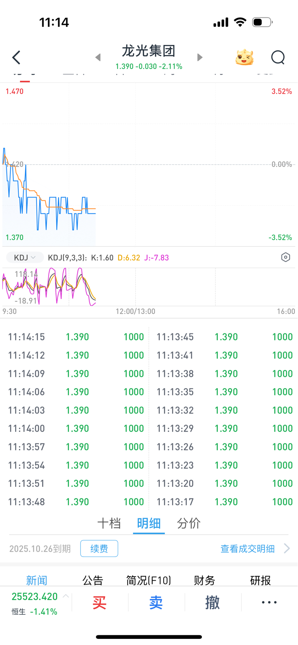Select the 11:13:23 trade row
This screenshot has width=298, height=645.
pyautogui.click(x=224, y=465)
